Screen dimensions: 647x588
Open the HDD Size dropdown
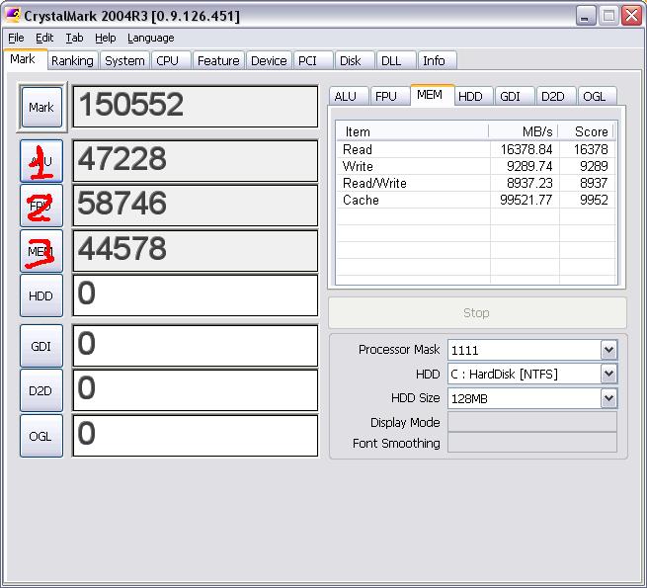point(608,397)
